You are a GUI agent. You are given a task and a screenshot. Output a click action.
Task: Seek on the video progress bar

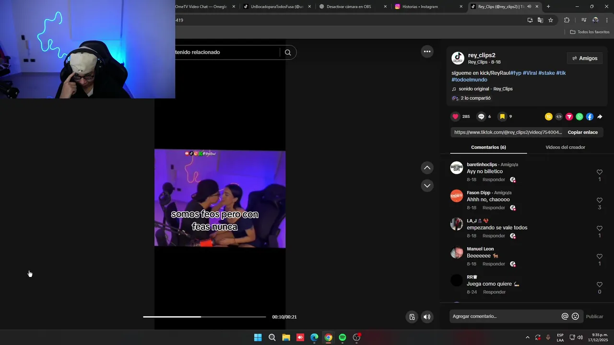204,317
